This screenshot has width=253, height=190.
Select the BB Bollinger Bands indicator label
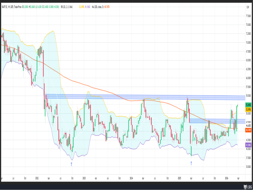coord(67,7)
